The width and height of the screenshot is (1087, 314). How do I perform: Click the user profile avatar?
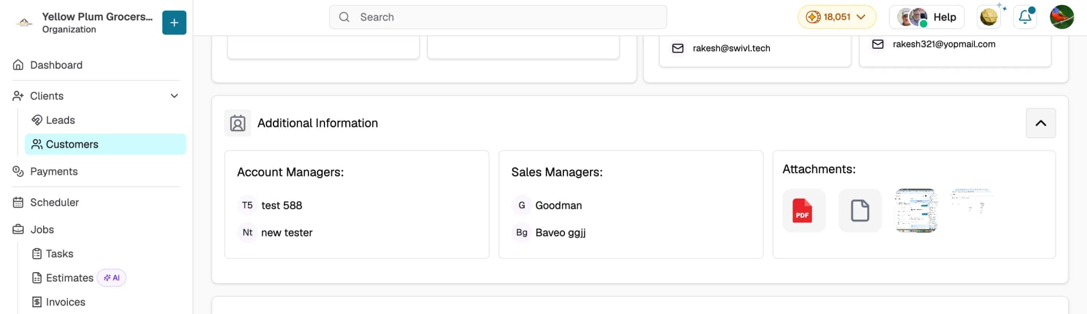pos(1062,17)
